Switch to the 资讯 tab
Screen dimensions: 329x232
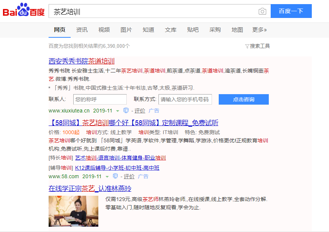pos(82,30)
